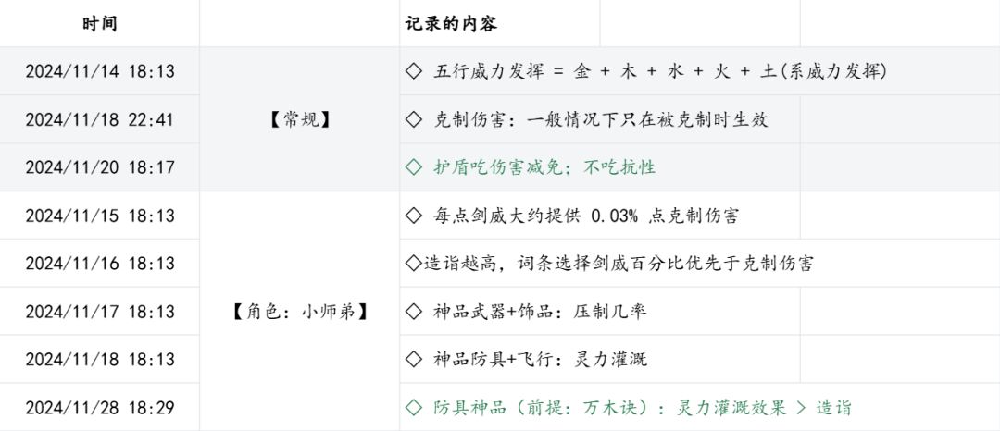This screenshot has height=431, width=1000.
Task: Click the 【角色：小师弟】 category cell
Action: coord(299,312)
